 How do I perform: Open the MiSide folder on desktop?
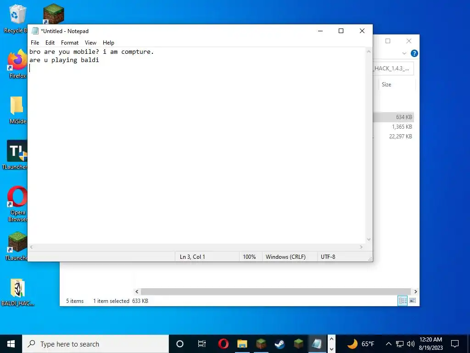[17, 109]
